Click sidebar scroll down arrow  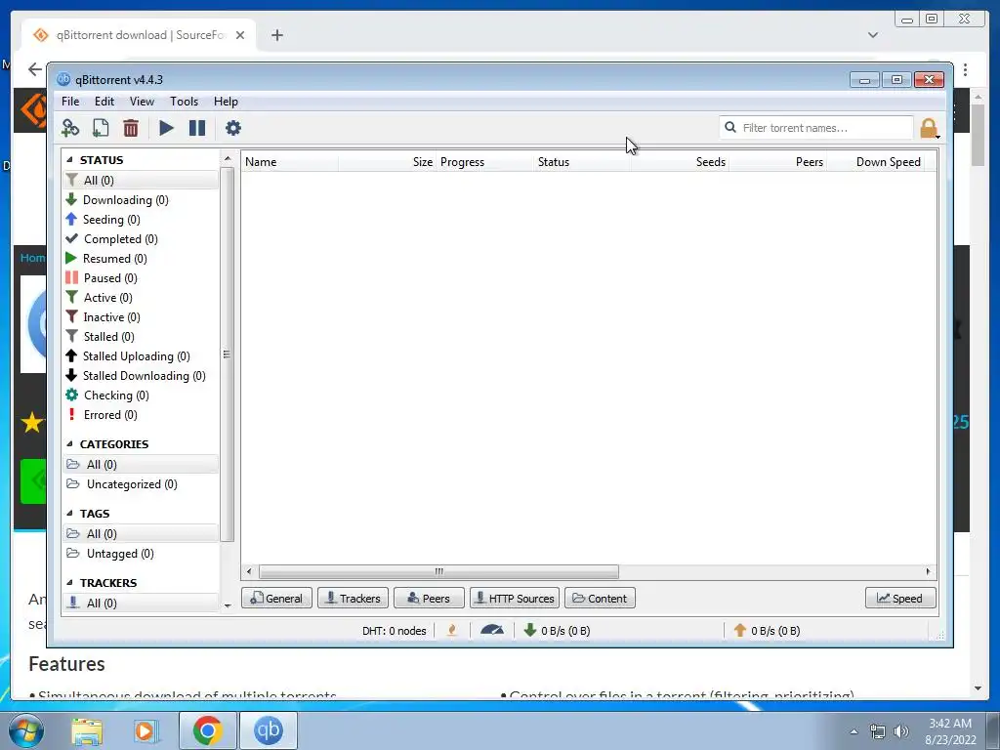coord(228,605)
